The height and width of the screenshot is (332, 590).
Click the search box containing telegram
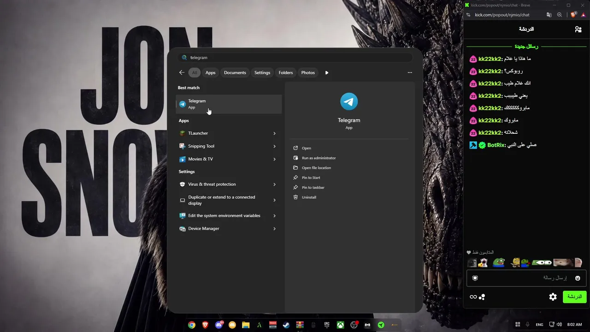(x=295, y=58)
